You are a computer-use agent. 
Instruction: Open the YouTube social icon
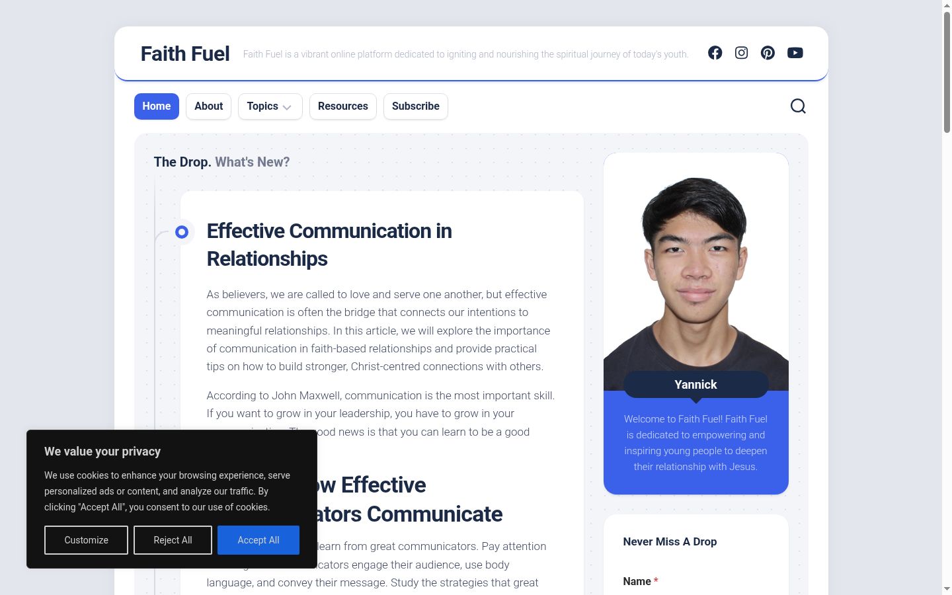click(795, 53)
